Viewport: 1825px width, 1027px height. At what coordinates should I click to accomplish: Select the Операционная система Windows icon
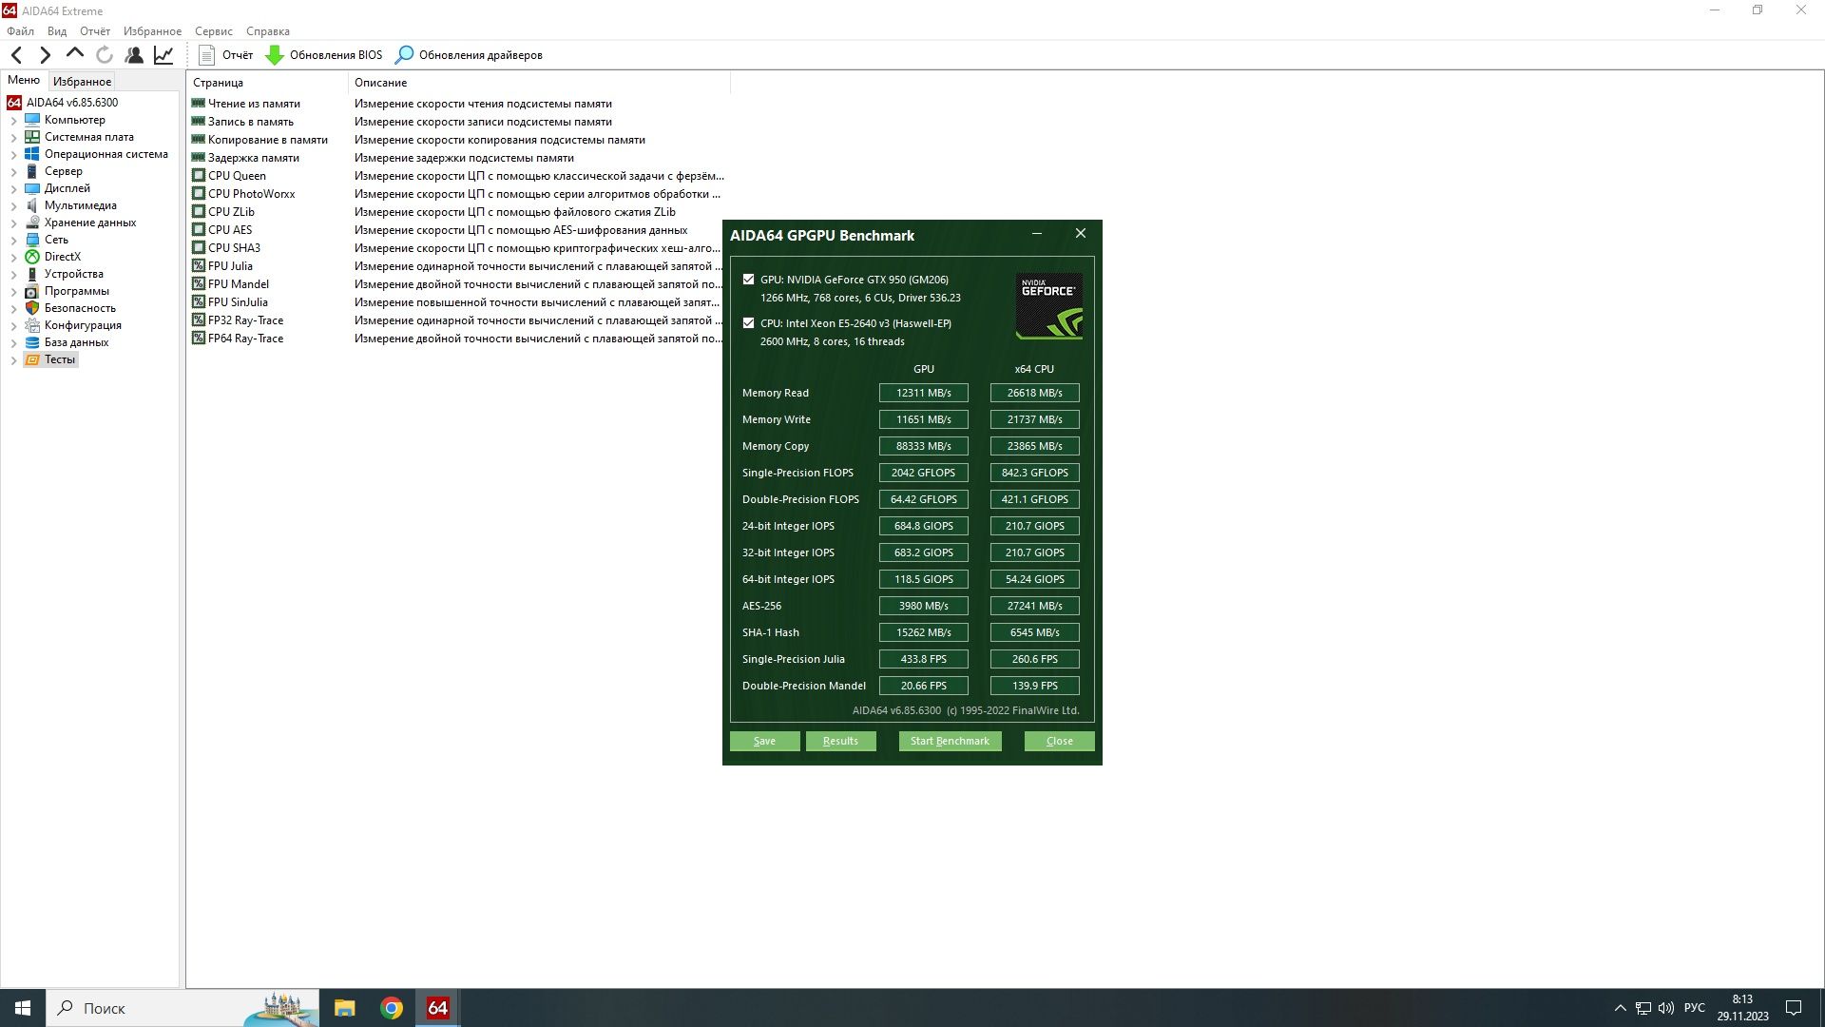(x=32, y=154)
